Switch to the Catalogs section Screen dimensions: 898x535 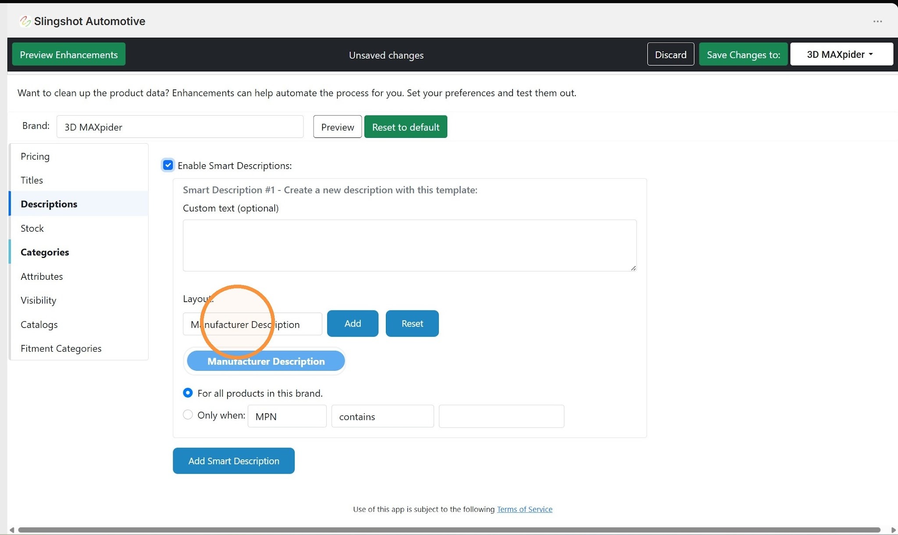click(79, 324)
